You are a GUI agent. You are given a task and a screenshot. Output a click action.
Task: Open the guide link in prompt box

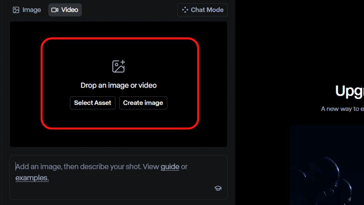click(x=170, y=167)
